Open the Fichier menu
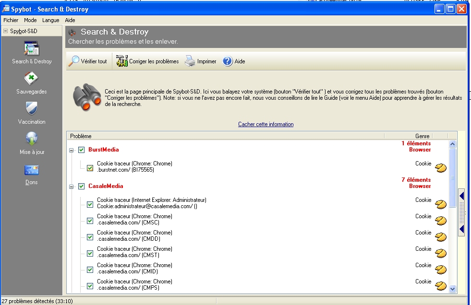Image resolution: width=471 pixels, height=305 pixels. (x=11, y=20)
